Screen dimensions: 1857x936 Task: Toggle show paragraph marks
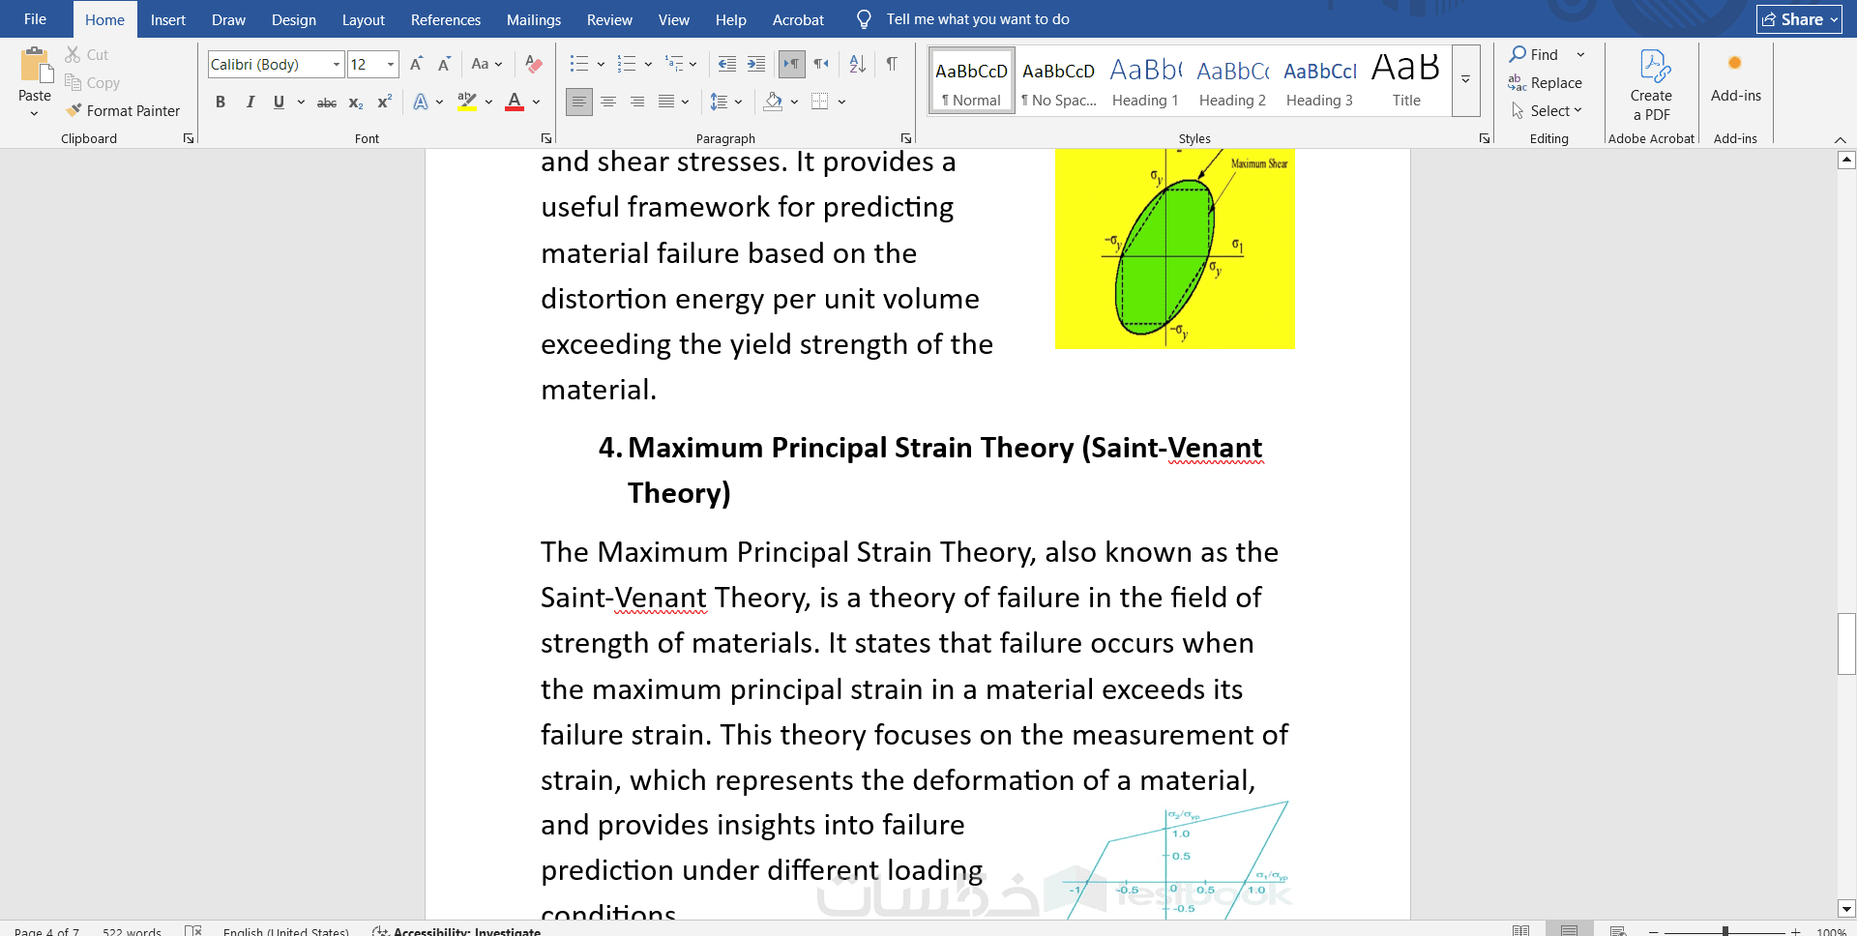pos(892,65)
